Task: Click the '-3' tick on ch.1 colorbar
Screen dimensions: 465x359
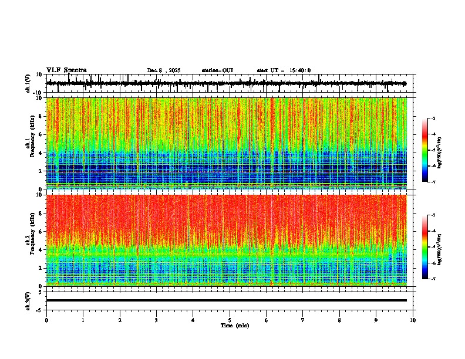Action: [433, 118]
